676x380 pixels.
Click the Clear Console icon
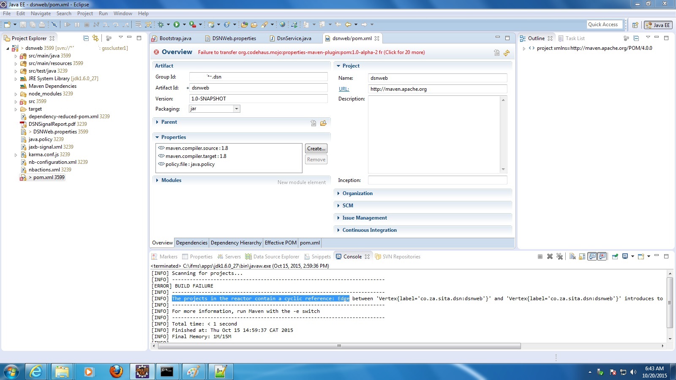(572, 256)
